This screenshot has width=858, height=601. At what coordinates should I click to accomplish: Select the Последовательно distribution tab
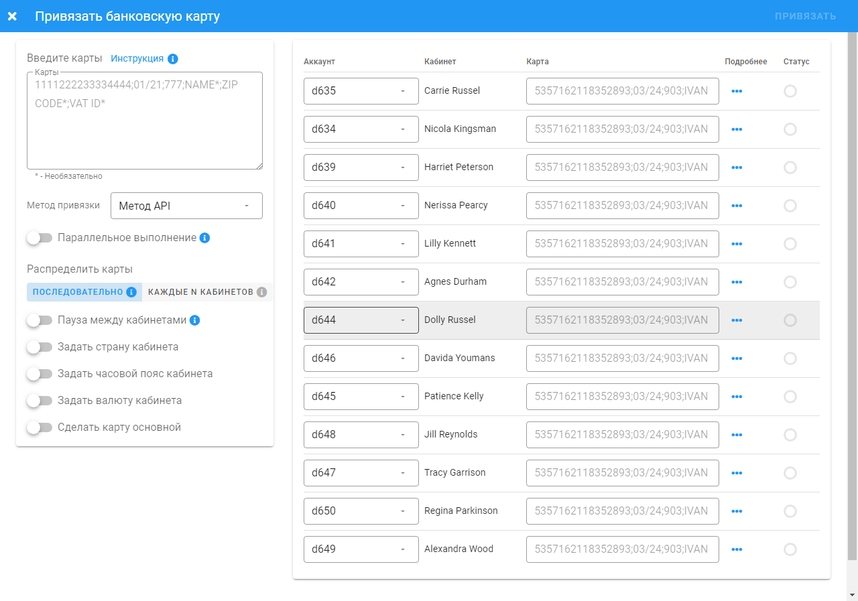pyautogui.click(x=84, y=292)
